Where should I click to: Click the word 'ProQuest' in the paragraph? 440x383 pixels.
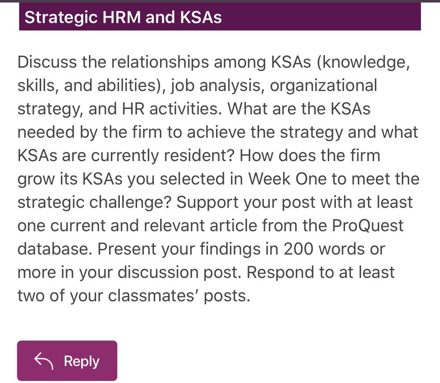pos(368,225)
